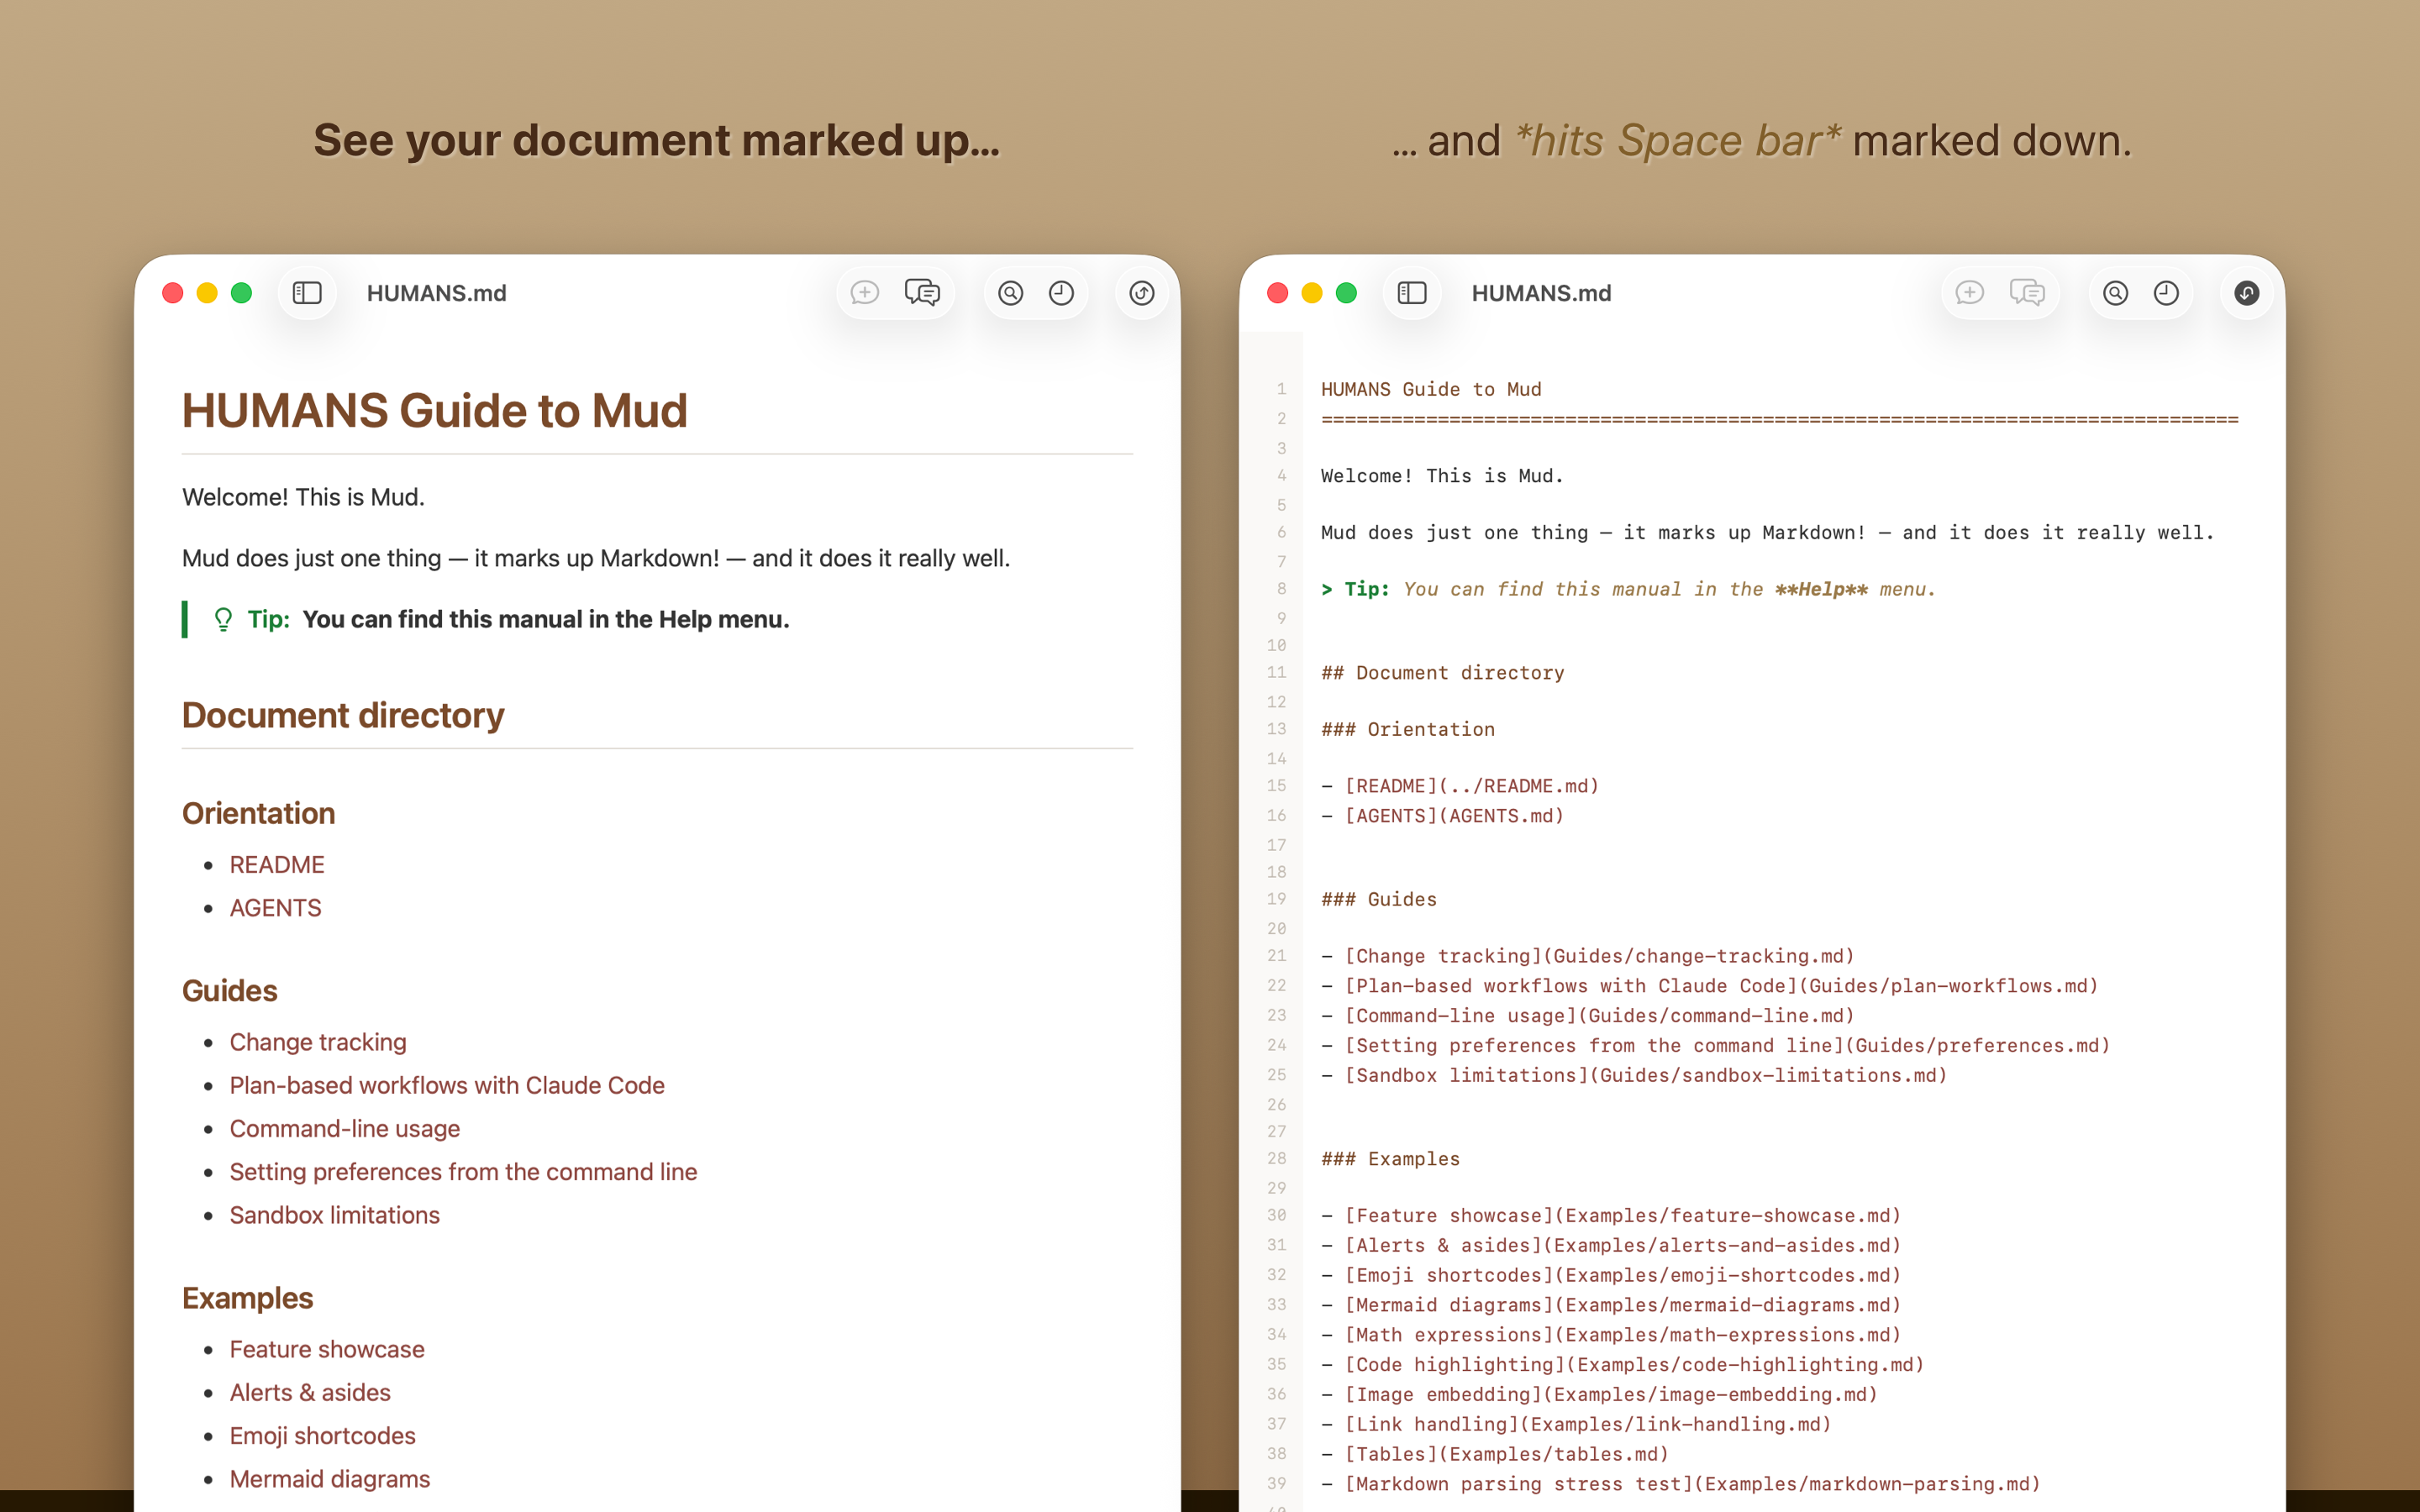Viewport: 2420px width, 1512px height.
Task: Click the '### Examples' source line
Action: [x=1390, y=1159]
